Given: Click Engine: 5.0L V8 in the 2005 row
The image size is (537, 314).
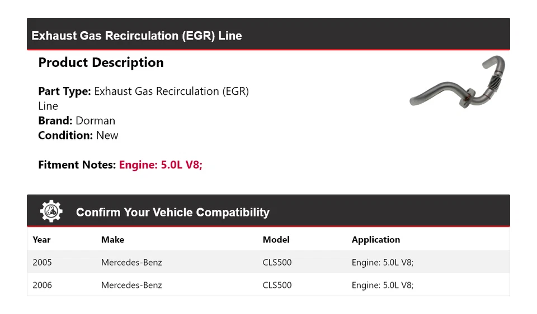Looking at the screenshot, I should tap(382, 262).
